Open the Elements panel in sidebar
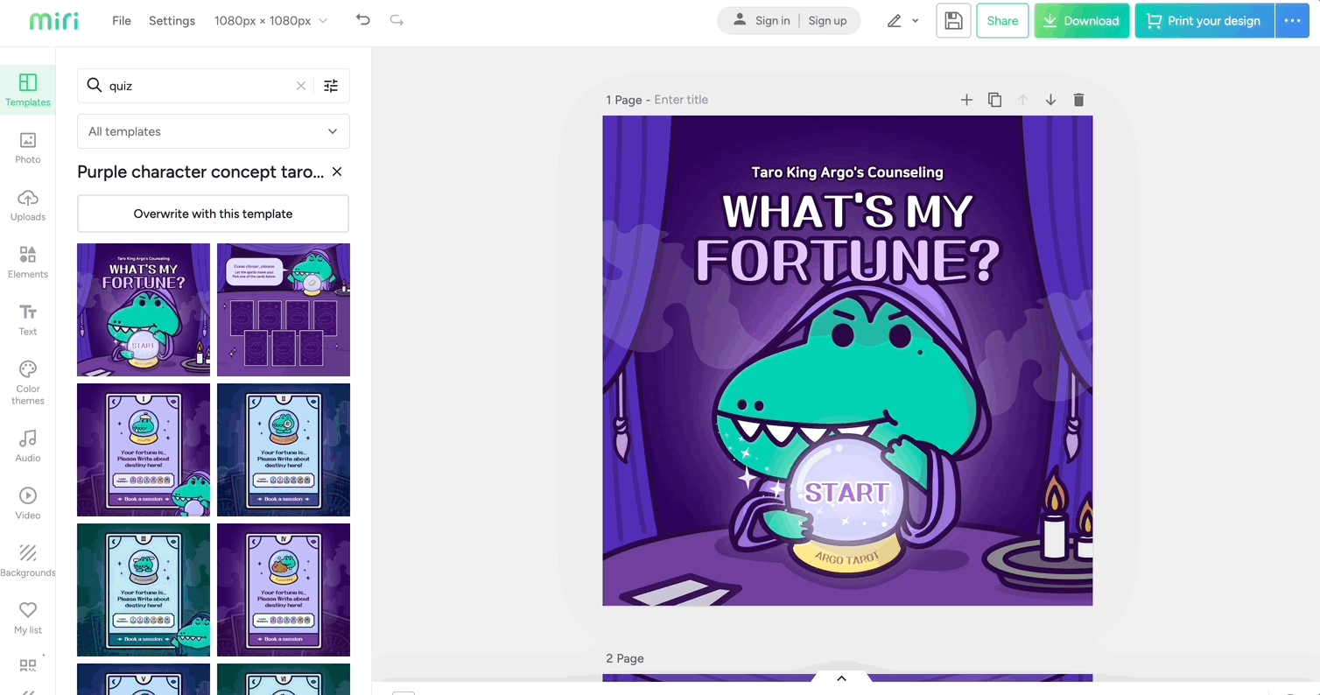 click(x=27, y=262)
